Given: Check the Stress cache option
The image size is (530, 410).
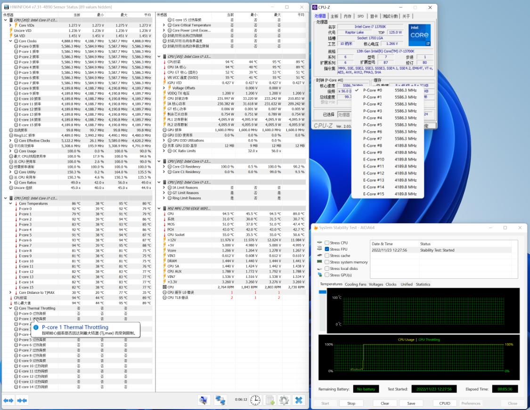Looking at the screenshot, I should pyautogui.click(x=327, y=255).
